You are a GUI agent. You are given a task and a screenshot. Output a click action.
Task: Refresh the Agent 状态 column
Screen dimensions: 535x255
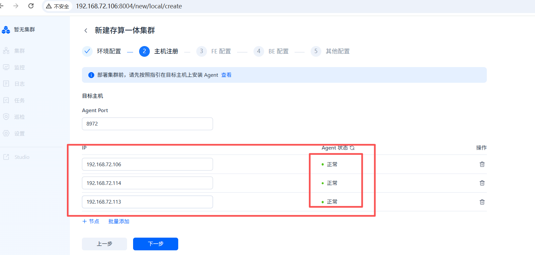coord(352,148)
